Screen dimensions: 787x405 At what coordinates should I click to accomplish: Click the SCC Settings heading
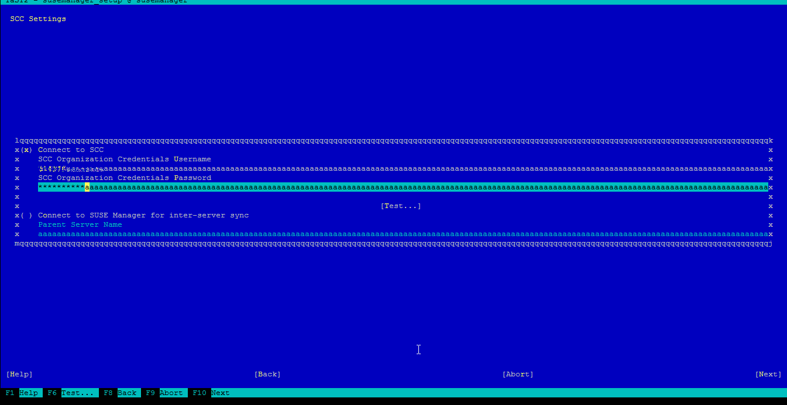pos(38,19)
